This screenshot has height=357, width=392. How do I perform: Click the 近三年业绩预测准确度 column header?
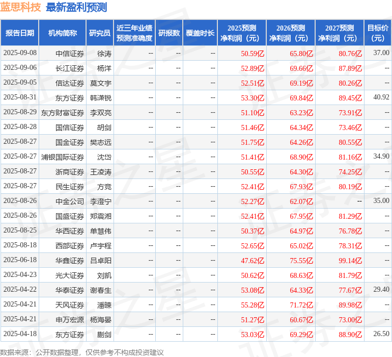134,33
